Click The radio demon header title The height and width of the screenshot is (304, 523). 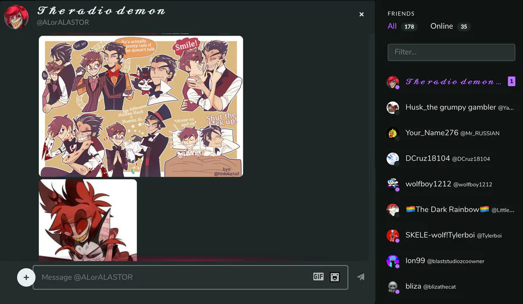(101, 10)
